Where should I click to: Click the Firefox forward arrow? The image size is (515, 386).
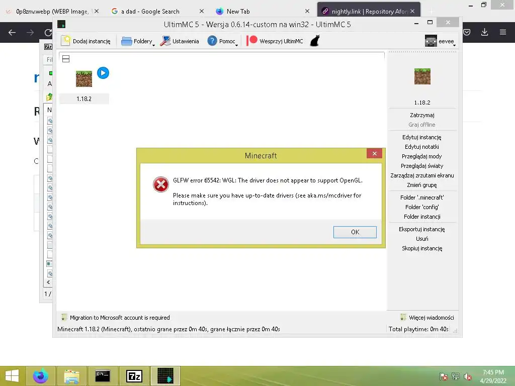point(30,33)
